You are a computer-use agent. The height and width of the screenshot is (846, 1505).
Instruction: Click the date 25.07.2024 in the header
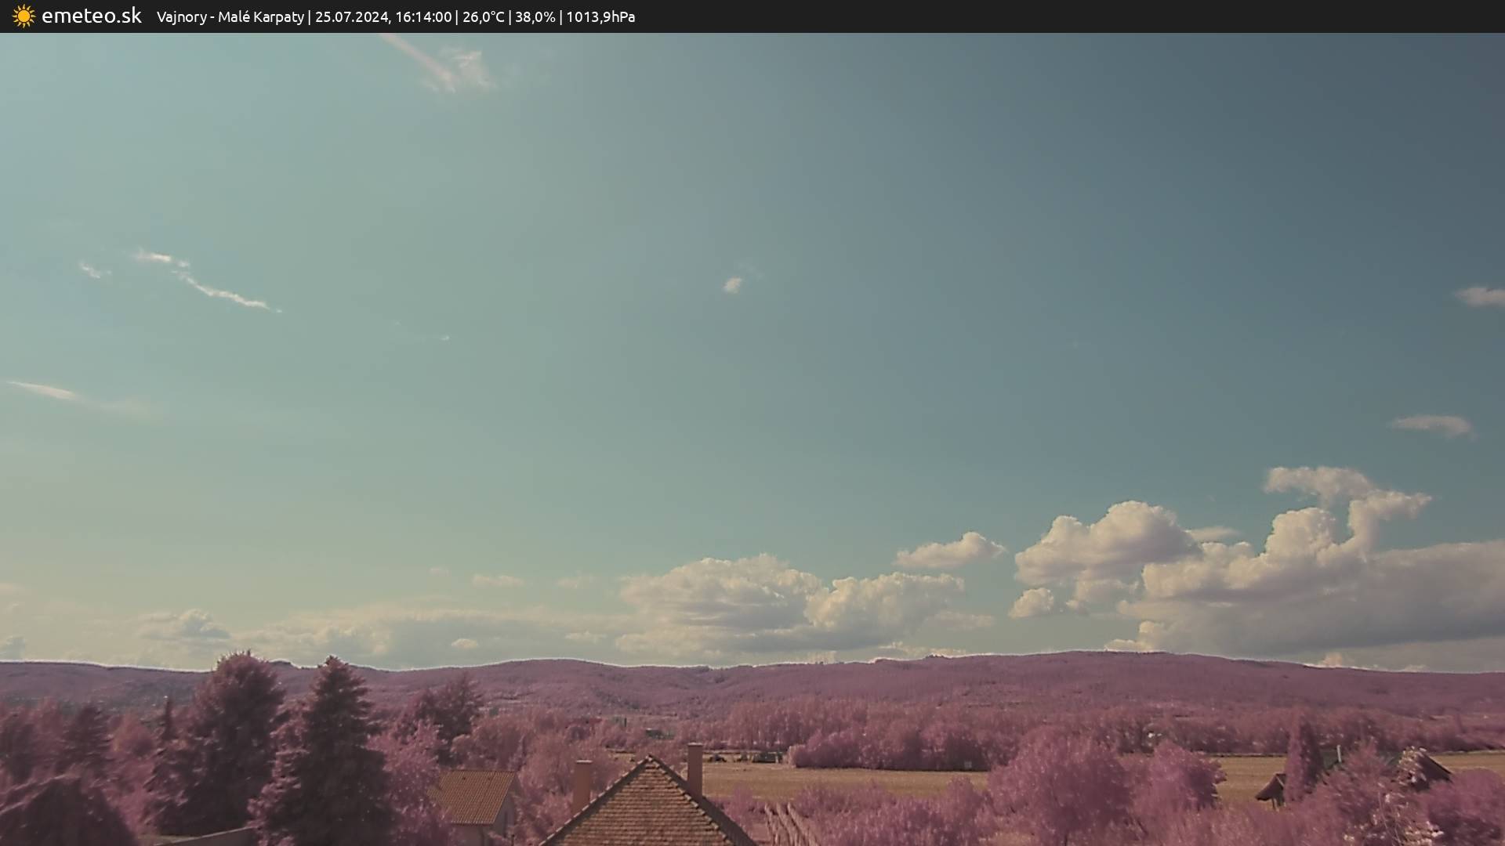click(x=351, y=16)
